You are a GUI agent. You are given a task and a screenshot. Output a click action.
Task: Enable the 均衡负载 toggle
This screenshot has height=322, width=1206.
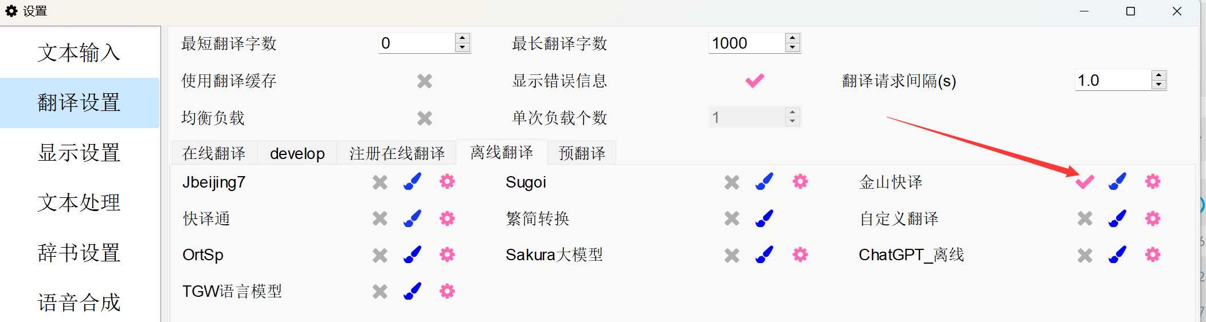(x=425, y=118)
